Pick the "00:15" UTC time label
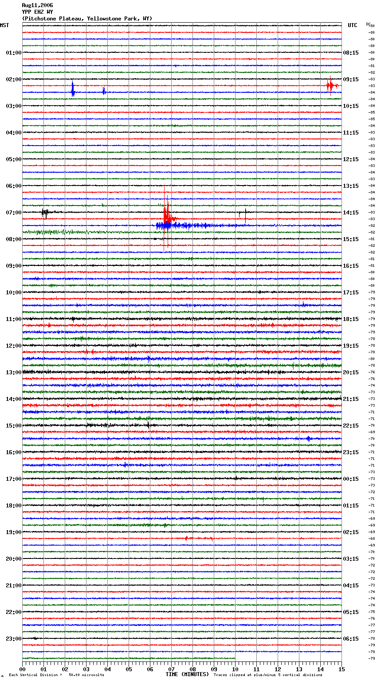 point(351,479)
